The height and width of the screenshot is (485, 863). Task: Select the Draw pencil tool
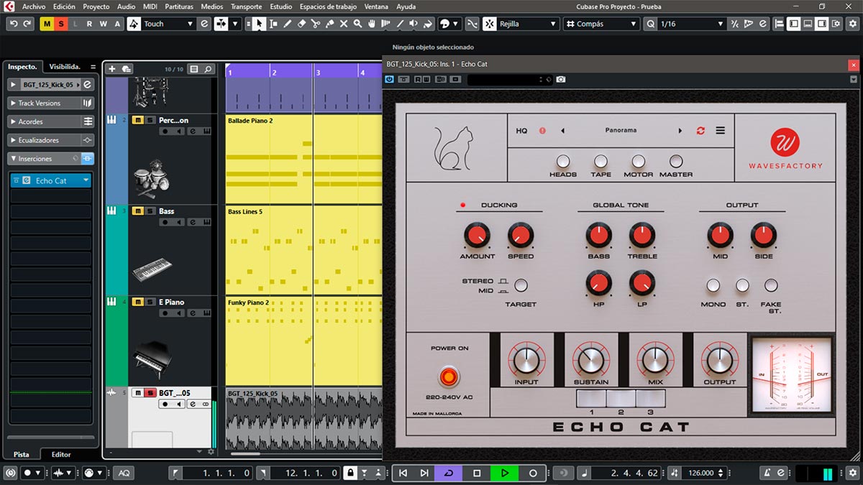288,24
